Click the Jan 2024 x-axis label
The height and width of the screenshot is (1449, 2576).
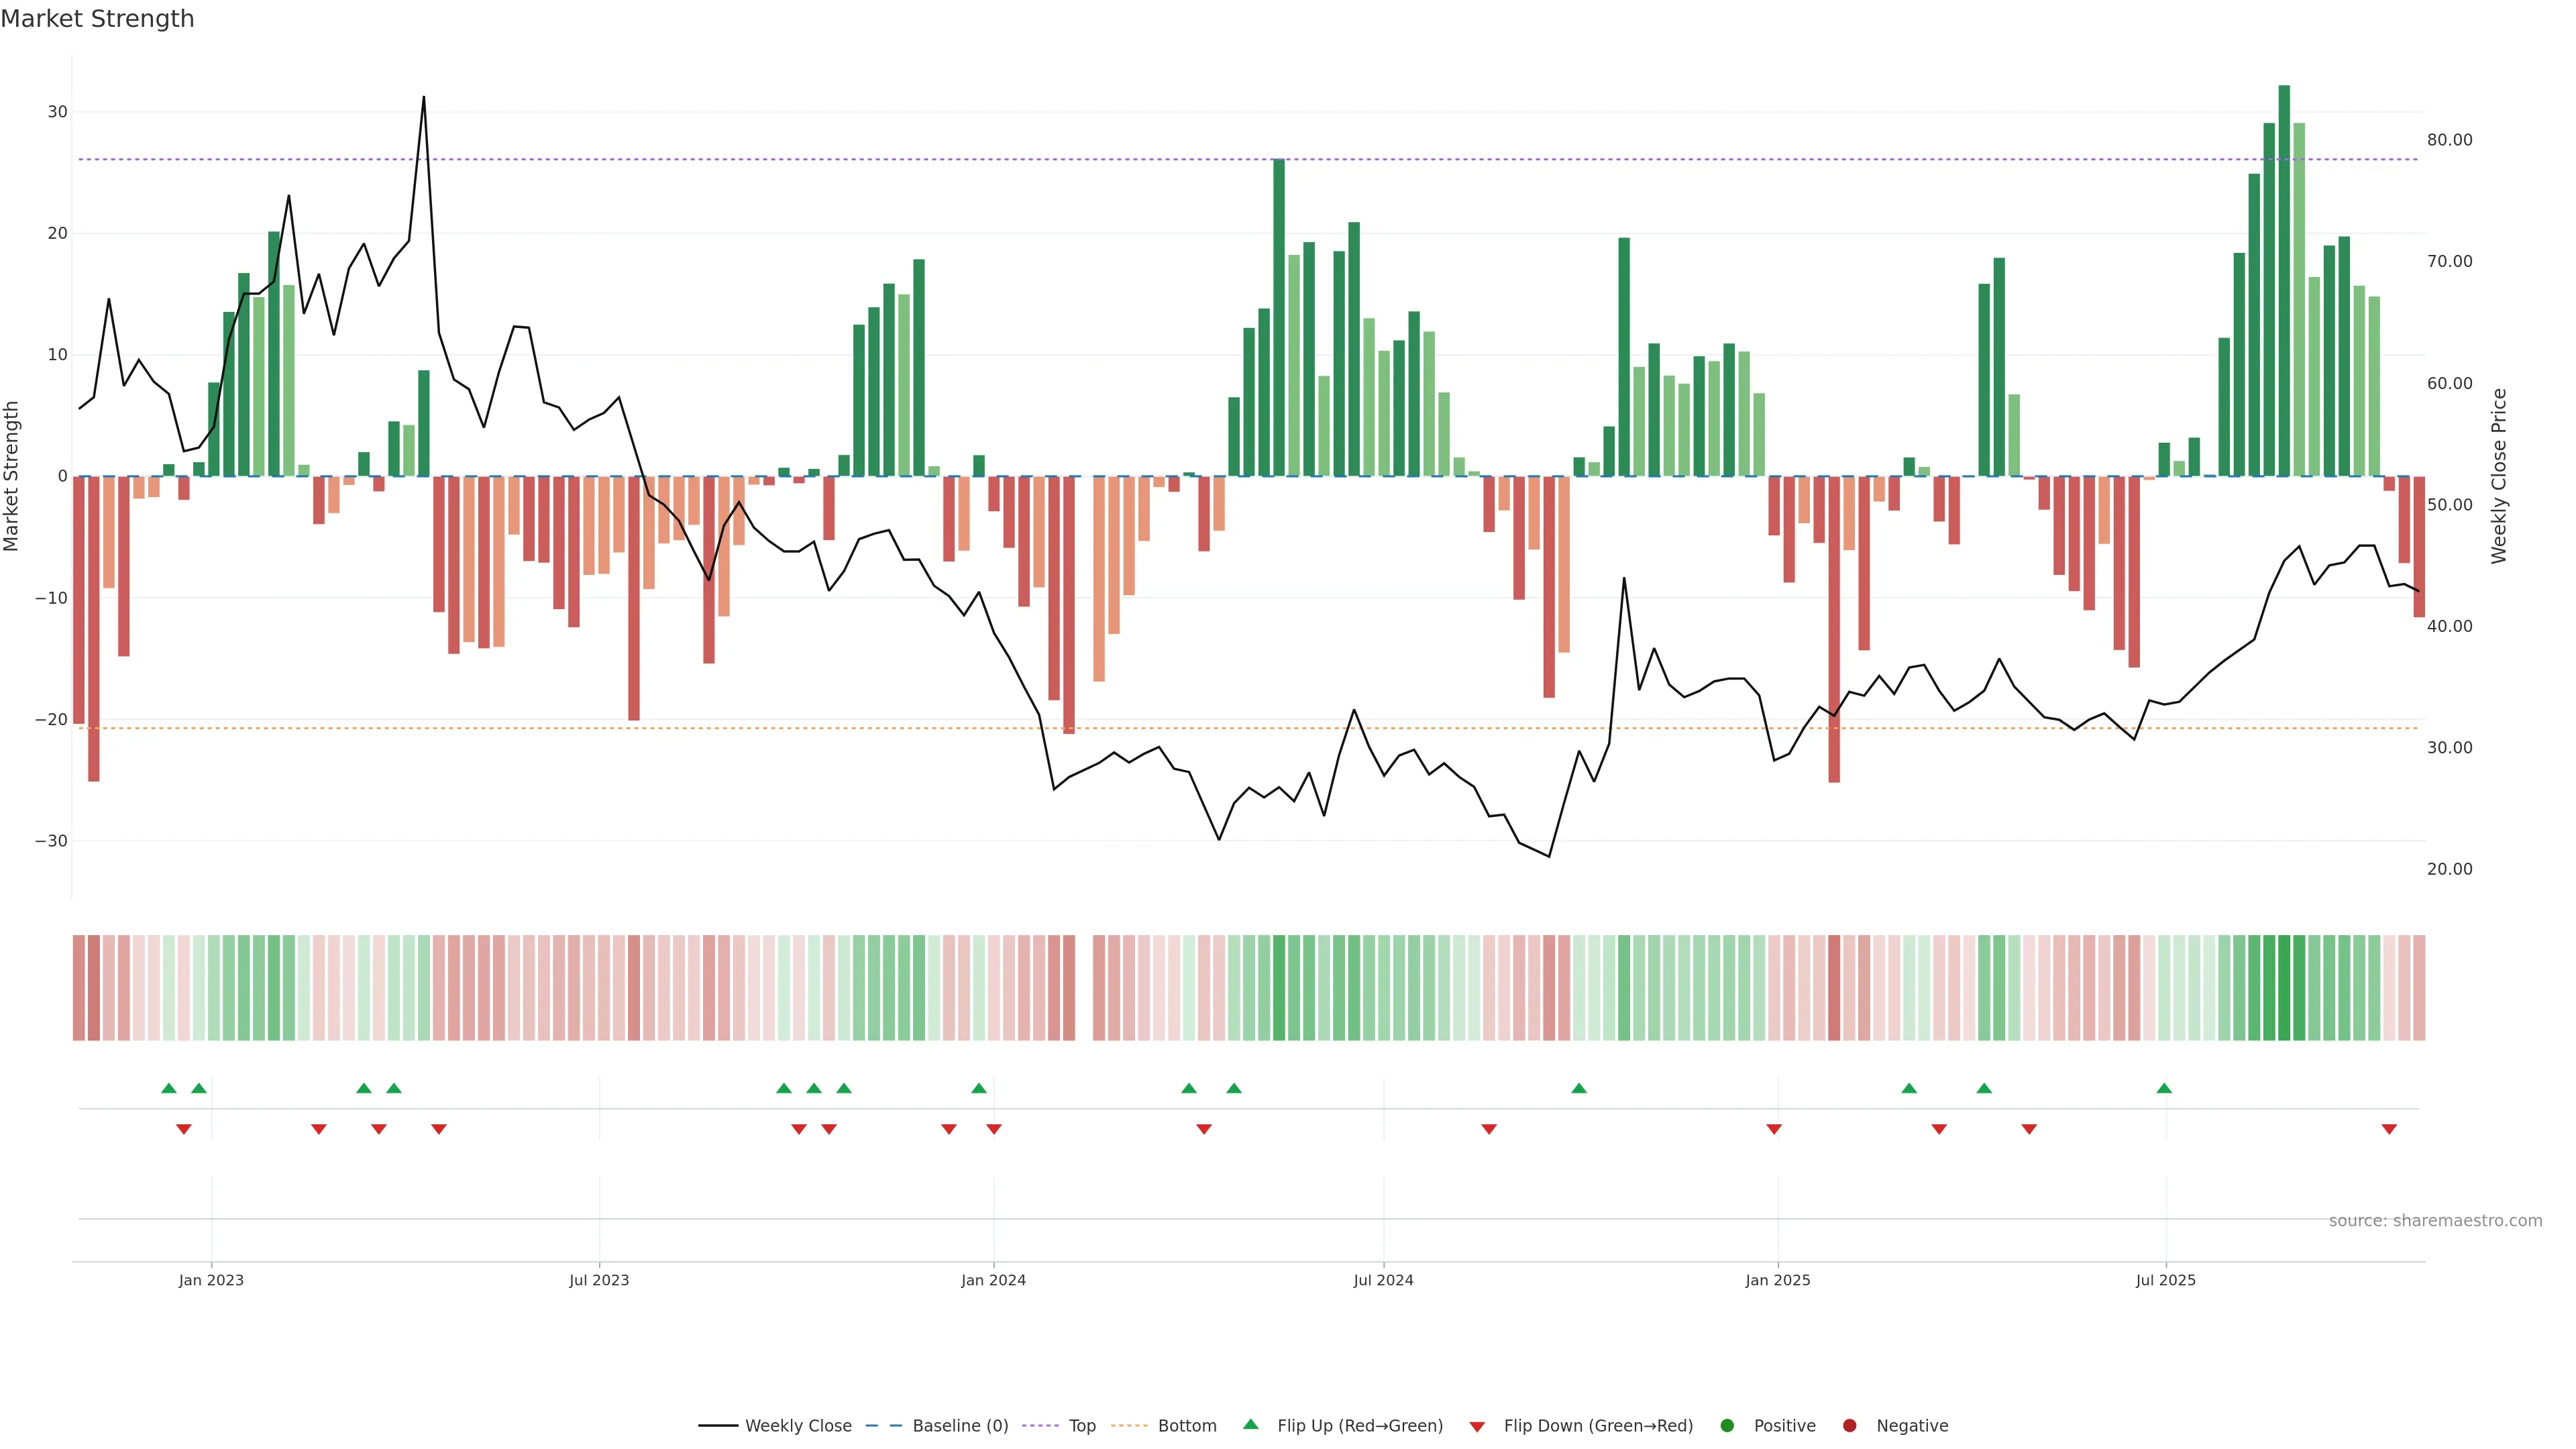click(993, 1280)
